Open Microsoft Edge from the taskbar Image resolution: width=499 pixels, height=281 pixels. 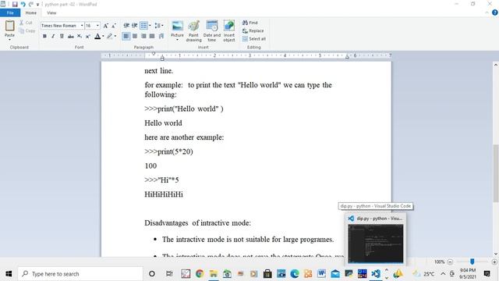coord(295,274)
